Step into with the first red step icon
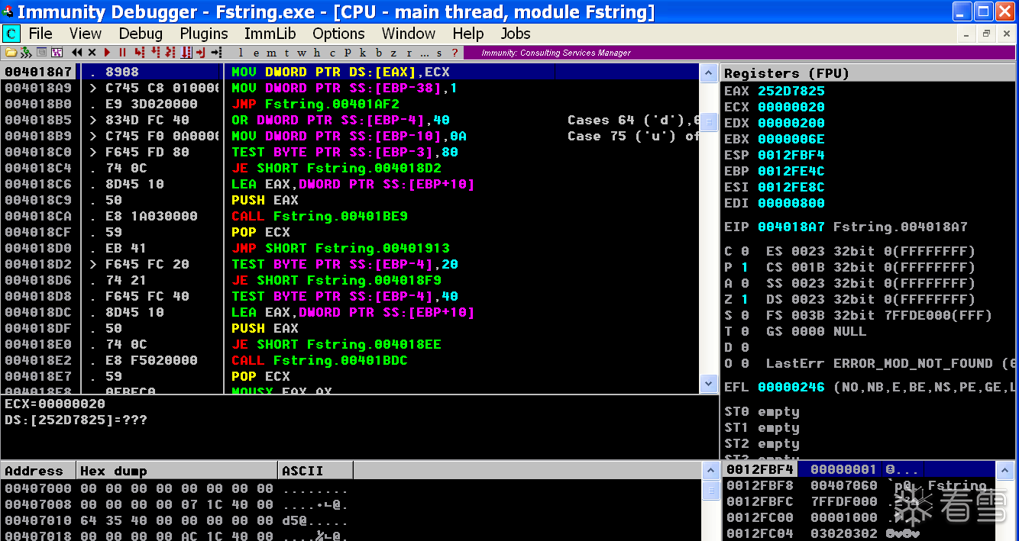1019x541 pixels. click(x=140, y=53)
